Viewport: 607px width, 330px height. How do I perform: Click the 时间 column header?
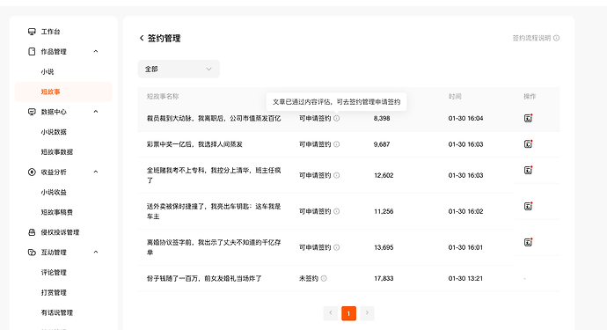tap(455, 97)
